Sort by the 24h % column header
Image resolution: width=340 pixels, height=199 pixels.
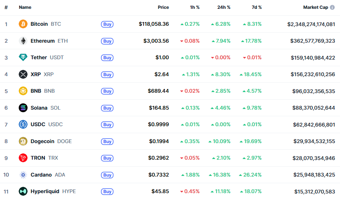click(x=224, y=7)
